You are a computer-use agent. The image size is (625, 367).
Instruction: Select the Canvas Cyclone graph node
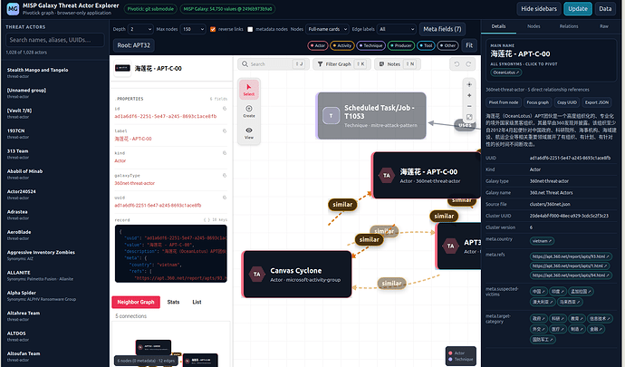pyautogui.click(x=297, y=274)
